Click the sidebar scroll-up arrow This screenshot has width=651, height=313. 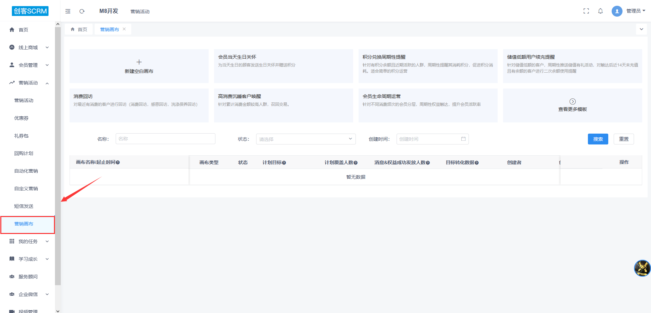click(x=58, y=24)
